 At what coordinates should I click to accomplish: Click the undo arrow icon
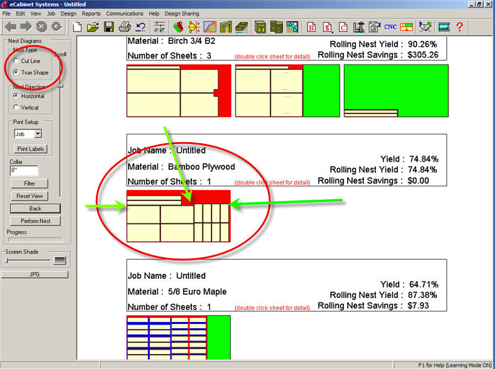[140, 27]
